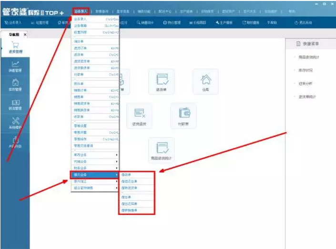The width and height of the screenshot is (336, 249).
Task: Select 借转进货单 in the submenu
Action: pyautogui.click(x=136, y=188)
